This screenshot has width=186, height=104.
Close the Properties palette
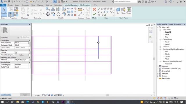coord(29,24)
